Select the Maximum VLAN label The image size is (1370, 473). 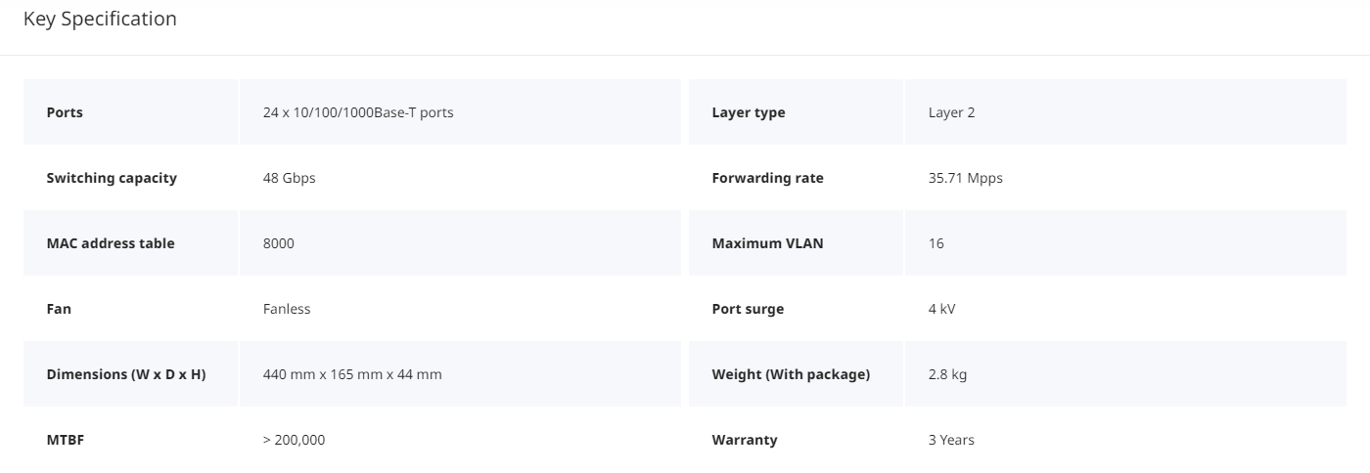pos(768,243)
